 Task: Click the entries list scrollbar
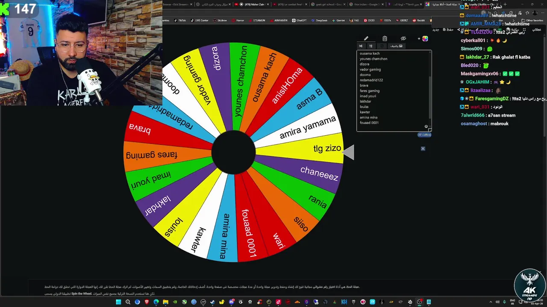(x=430, y=97)
